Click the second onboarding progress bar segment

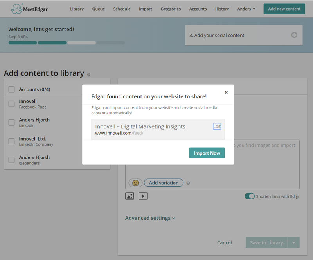(x=52, y=43)
